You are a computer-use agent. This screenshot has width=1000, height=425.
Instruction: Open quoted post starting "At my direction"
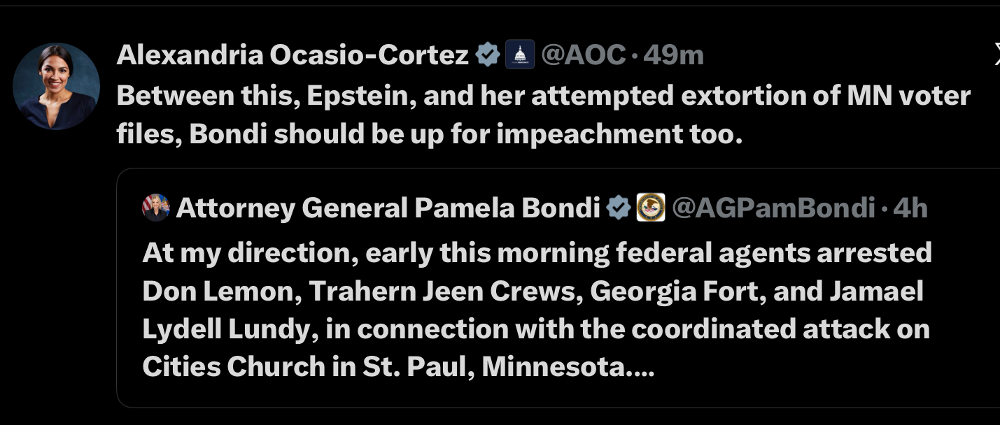click(537, 253)
